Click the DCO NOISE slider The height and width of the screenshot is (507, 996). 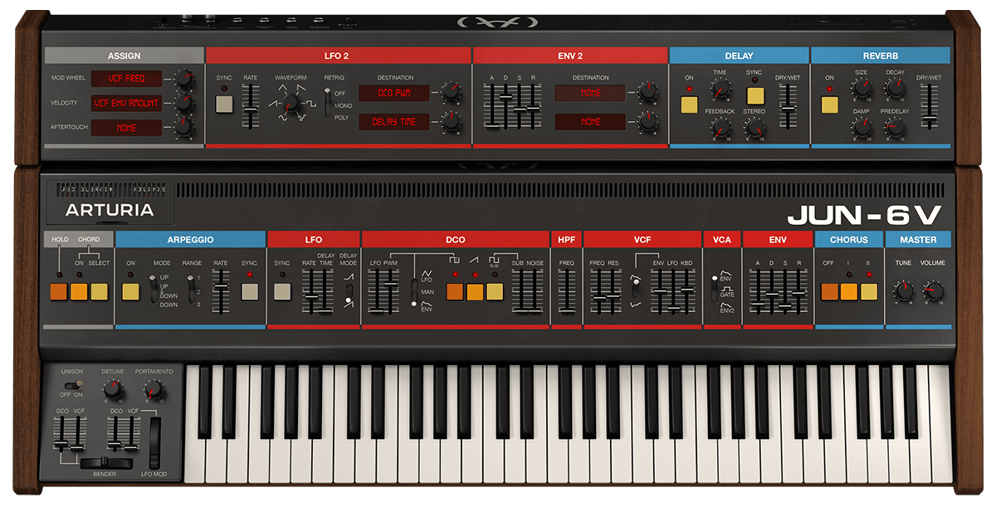pos(535,292)
